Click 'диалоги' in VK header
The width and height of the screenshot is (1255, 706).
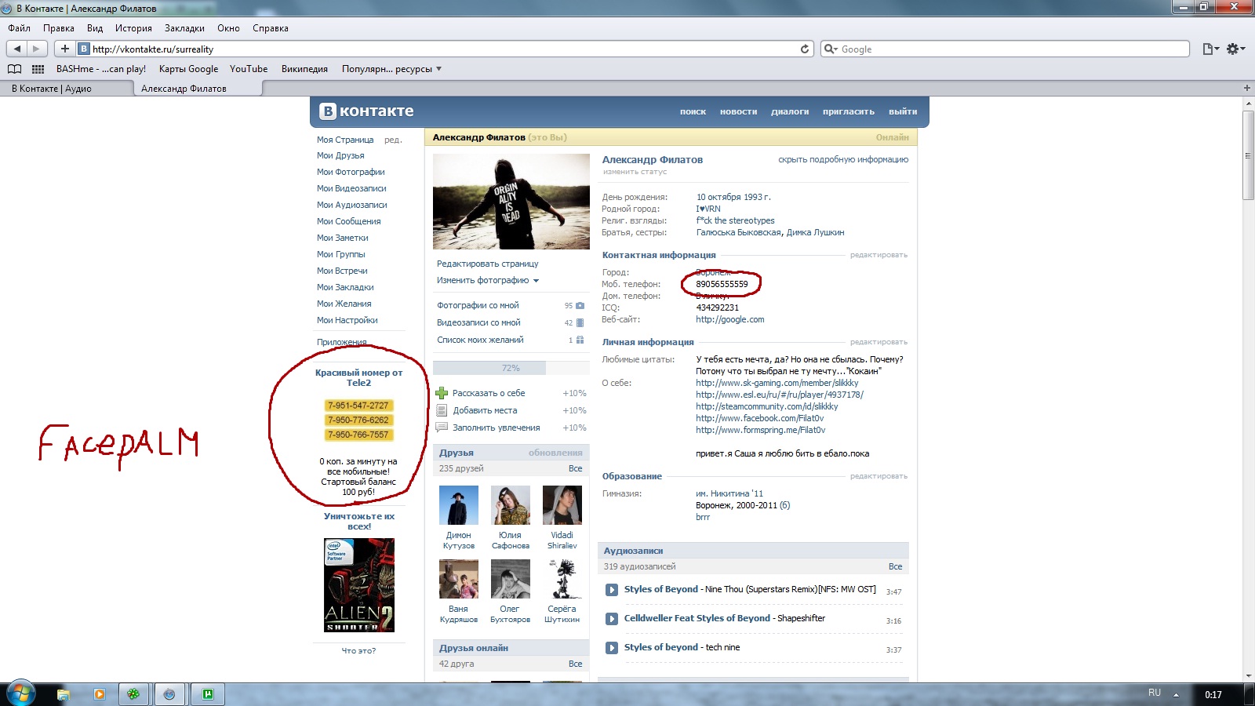click(790, 111)
